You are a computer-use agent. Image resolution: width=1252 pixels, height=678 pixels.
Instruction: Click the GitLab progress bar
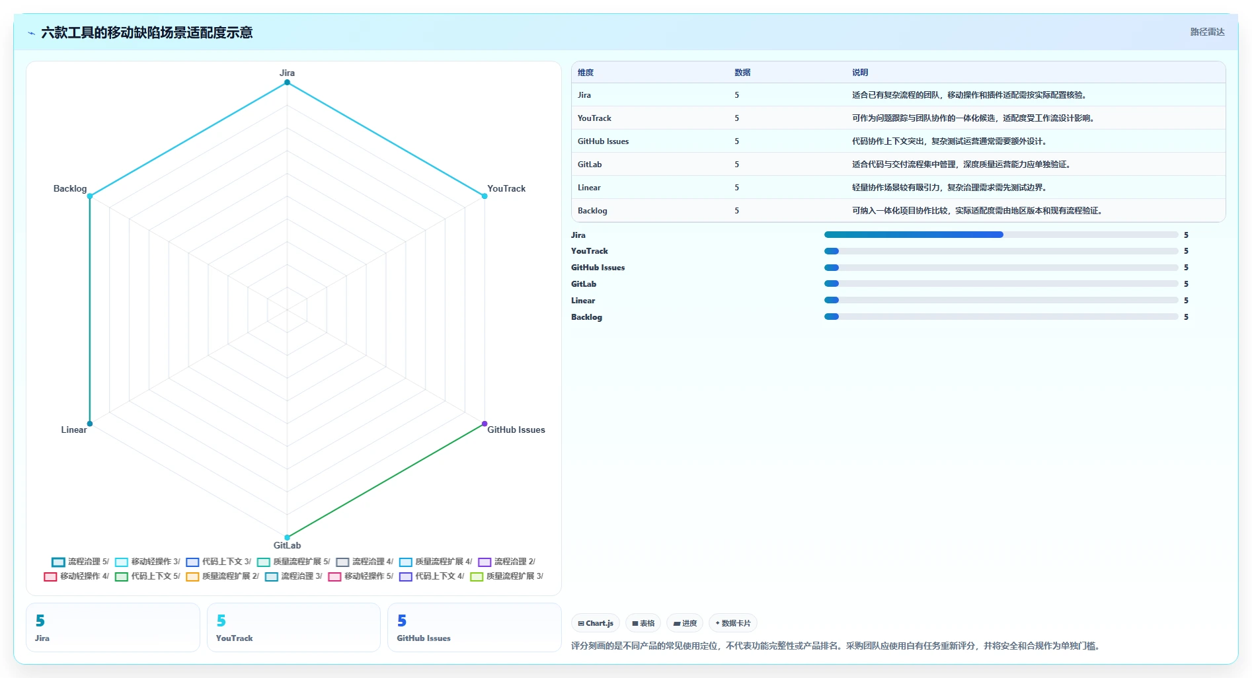coord(1001,283)
